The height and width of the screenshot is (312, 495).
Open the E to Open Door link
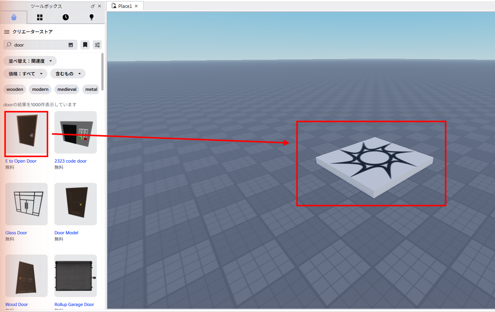pos(21,161)
